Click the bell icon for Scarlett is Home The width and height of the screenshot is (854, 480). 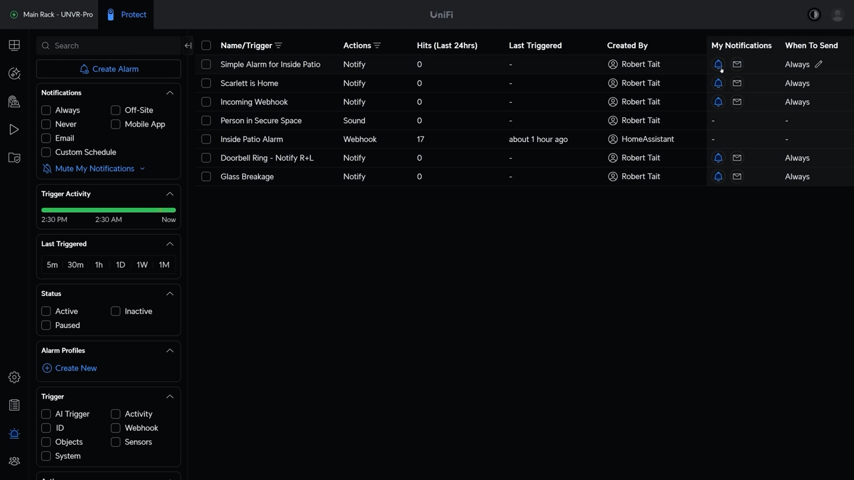(x=718, y=83)
